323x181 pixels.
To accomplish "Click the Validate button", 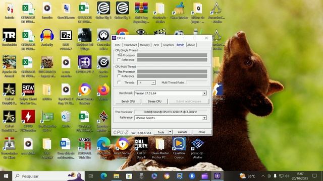I will [x=182, y=132].
